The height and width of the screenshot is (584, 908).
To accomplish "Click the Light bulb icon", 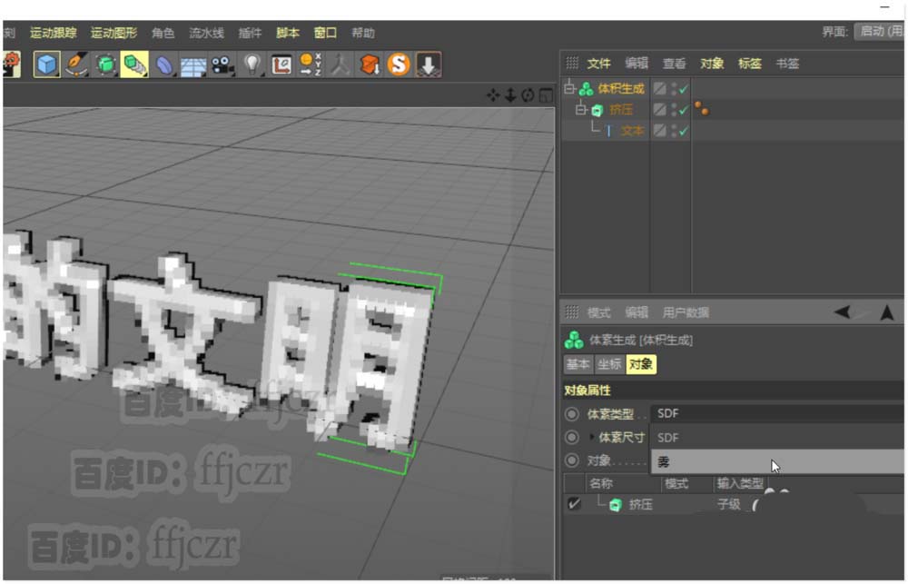I will (x=252, y=64).
